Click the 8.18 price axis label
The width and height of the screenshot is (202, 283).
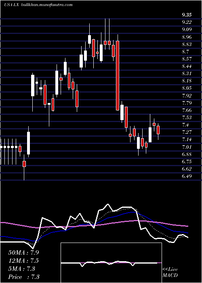[187, 81]
